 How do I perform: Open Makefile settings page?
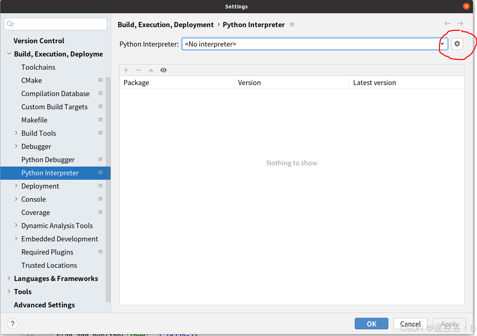(34, 120)
